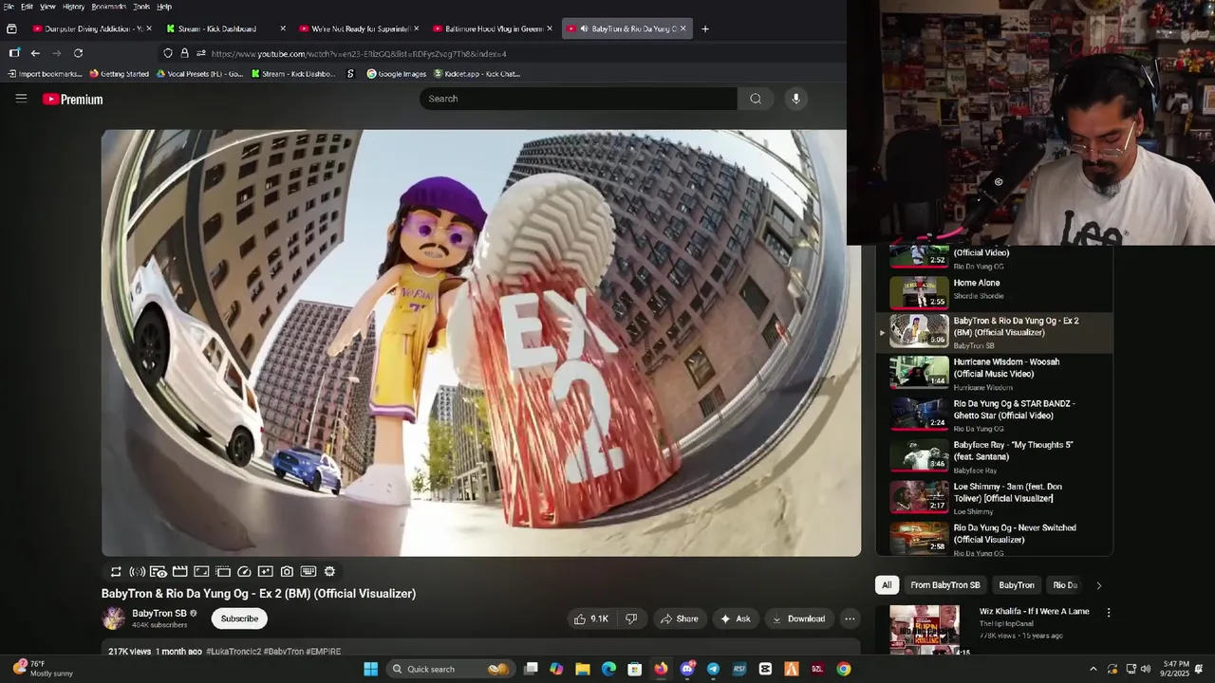
Task: Toggle the loop icon below the video
Action: point(116,572)
